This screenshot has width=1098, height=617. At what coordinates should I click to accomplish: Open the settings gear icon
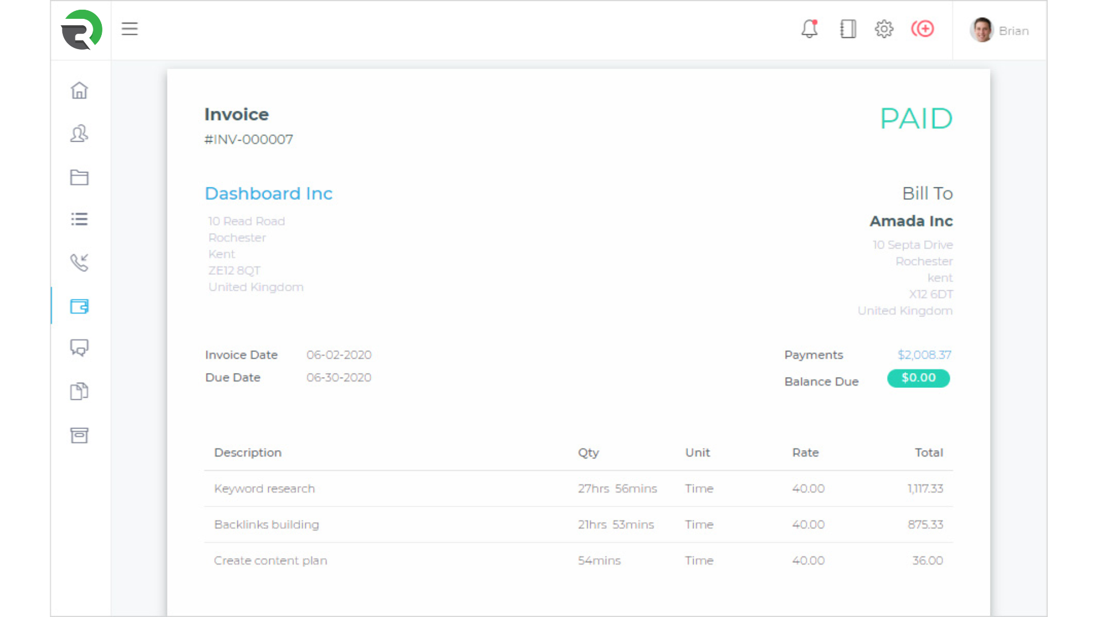pos(884,29)
